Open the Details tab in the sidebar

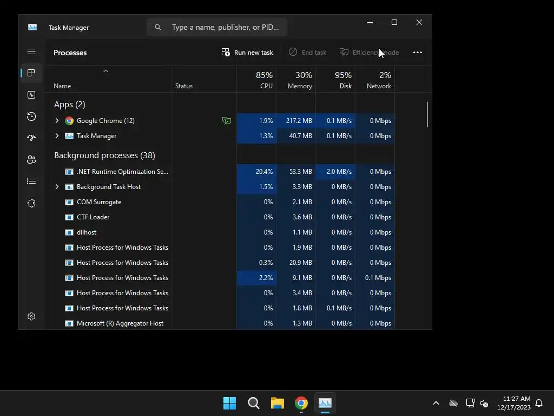(31, 181)
